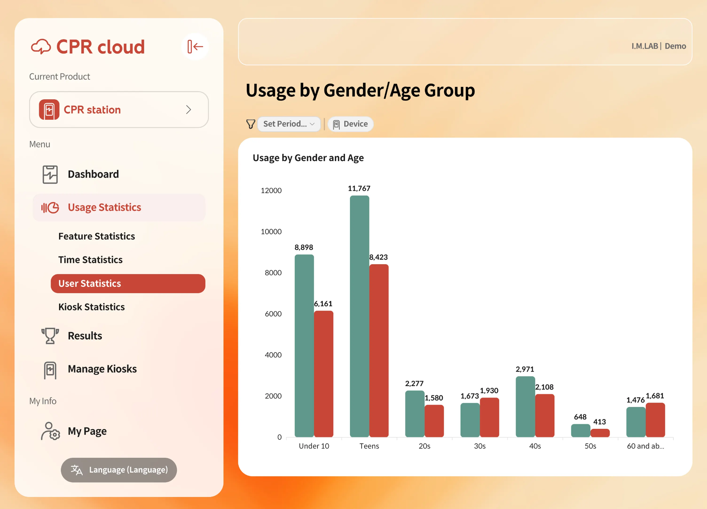Collapse the sidebar with the arrow icon
The width and height of the screenshot is (707, 509).
coord(195,47)
